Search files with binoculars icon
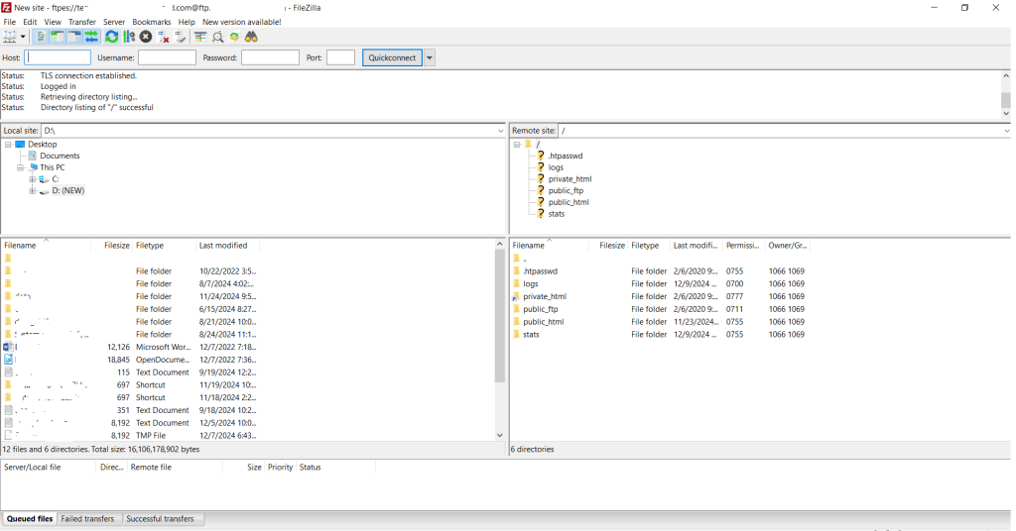This screenshot has width=1016, height=531. (251, 37)
